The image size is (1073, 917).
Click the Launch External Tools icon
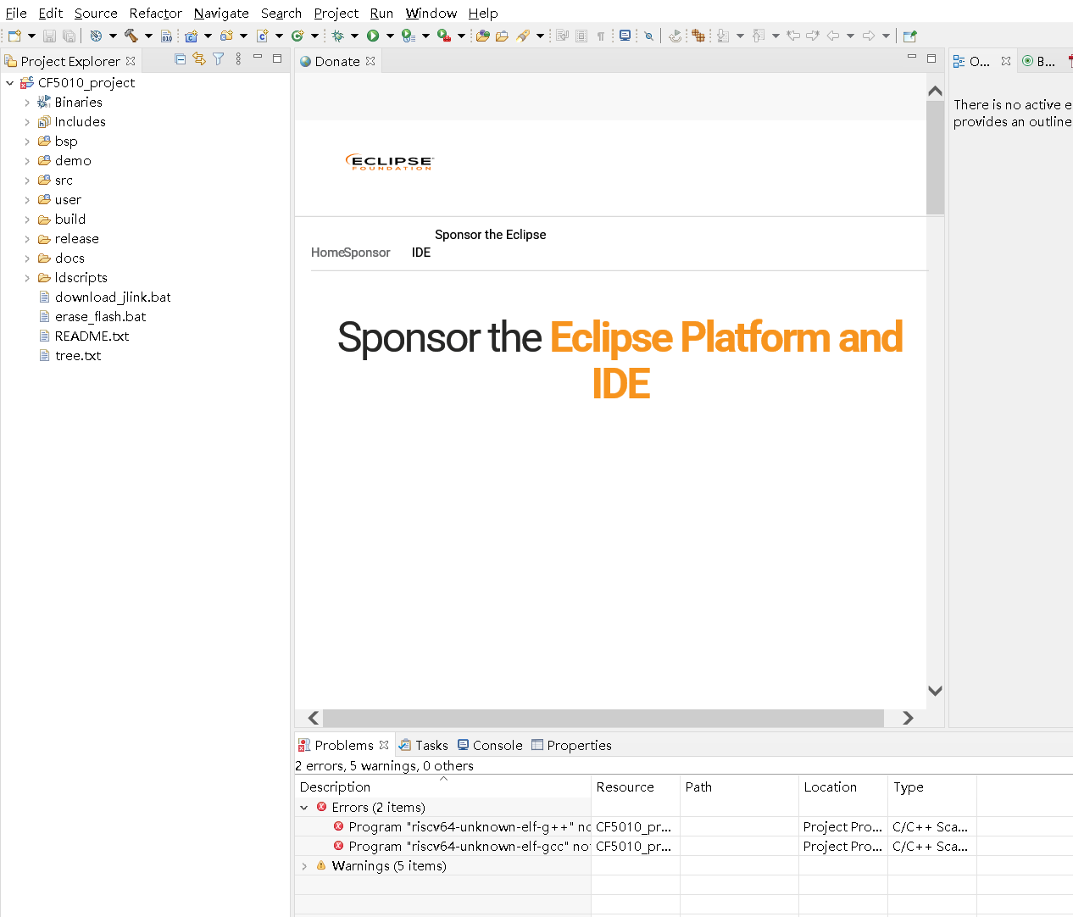443,36
